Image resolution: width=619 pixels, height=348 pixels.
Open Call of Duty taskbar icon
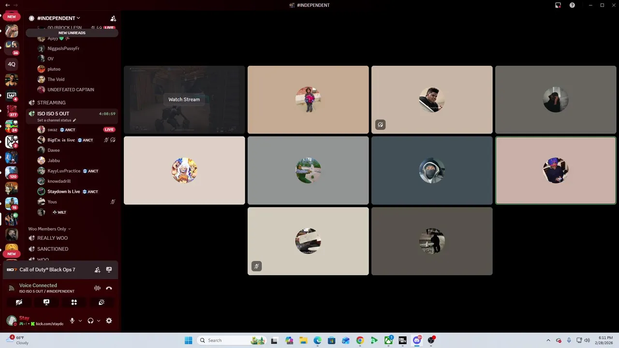point(402,340)
